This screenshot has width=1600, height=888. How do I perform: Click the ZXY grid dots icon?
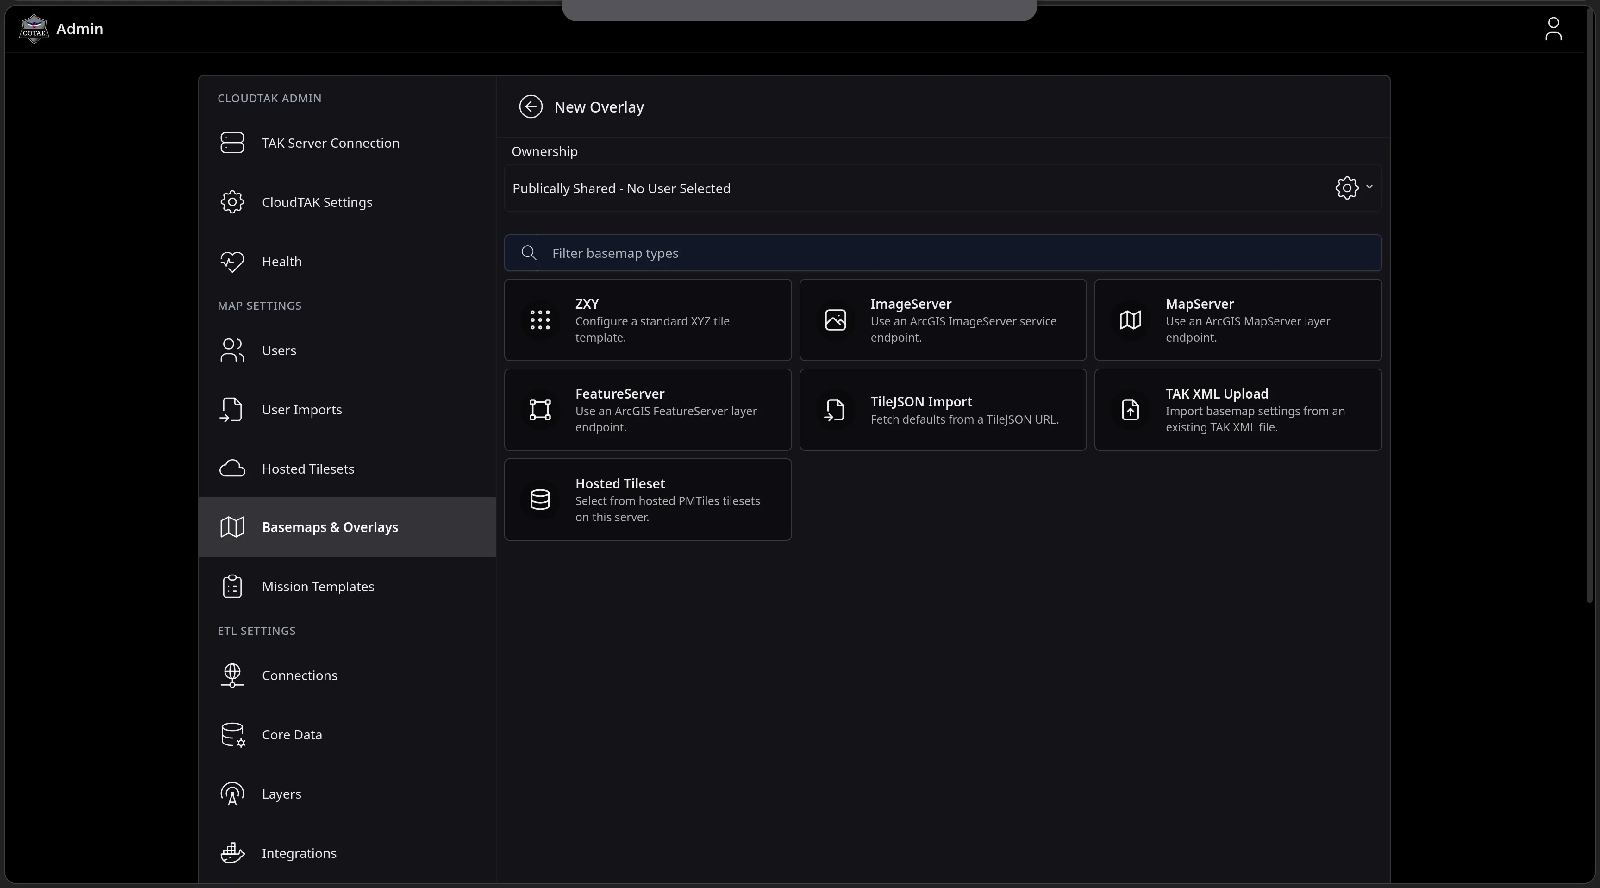pos(540,320)
